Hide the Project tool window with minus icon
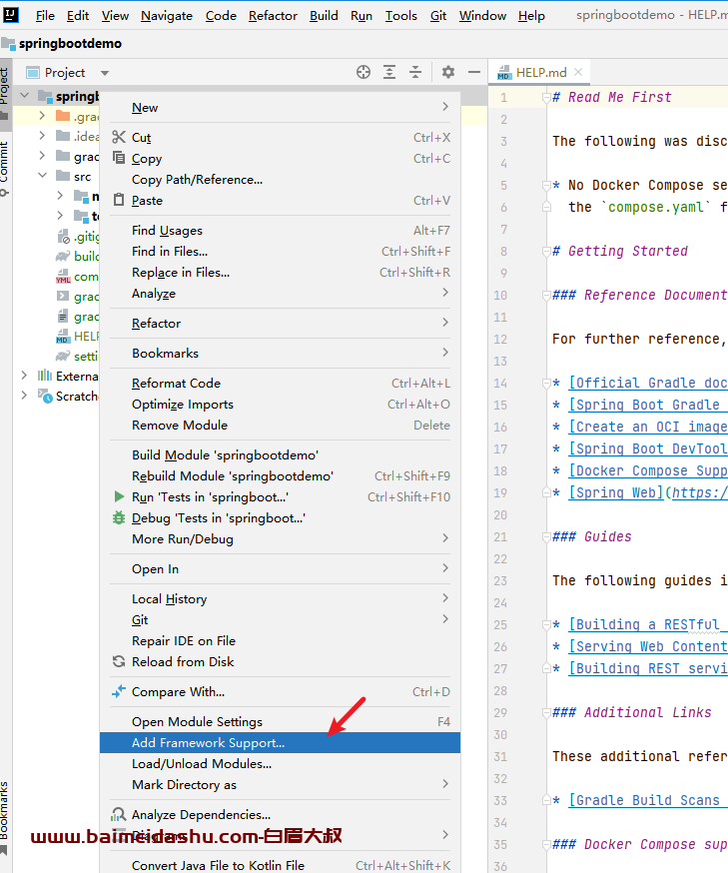Image resolution: width=728 pixels, height=873 pixels. tap(474, 72)
